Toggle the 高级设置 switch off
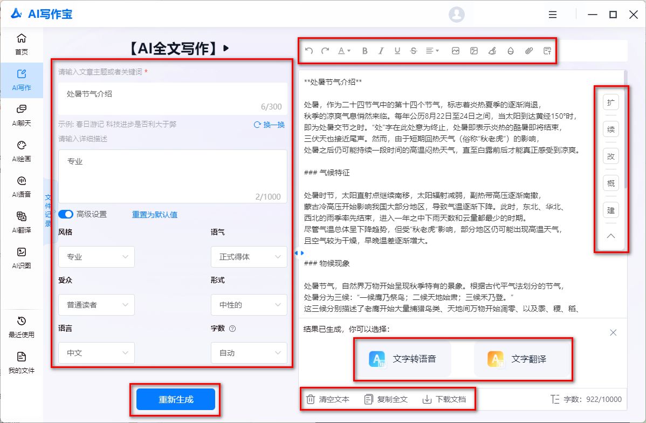This screenshot has height=423, width=646. pyautogui.click(x=66, y=214)
